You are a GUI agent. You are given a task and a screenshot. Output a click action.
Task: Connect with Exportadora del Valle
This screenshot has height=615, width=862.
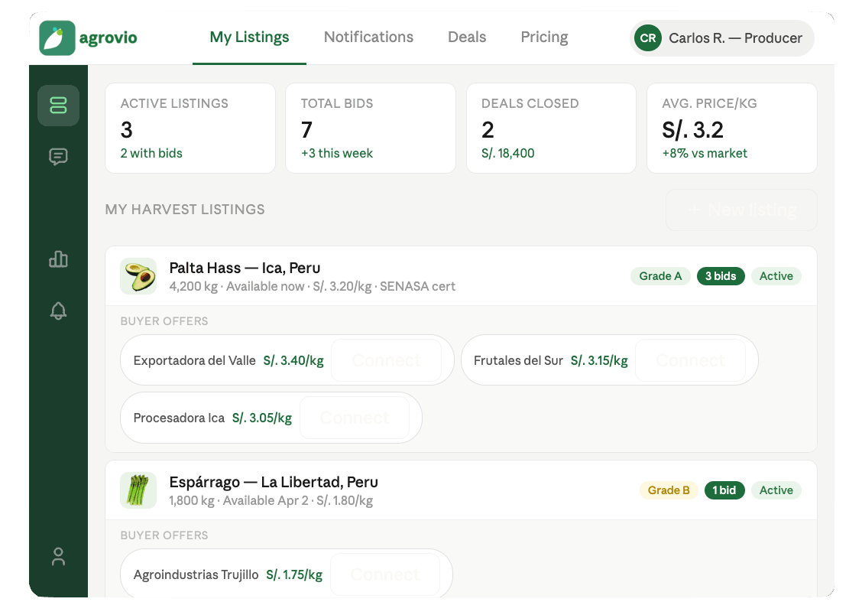(387, 360)
